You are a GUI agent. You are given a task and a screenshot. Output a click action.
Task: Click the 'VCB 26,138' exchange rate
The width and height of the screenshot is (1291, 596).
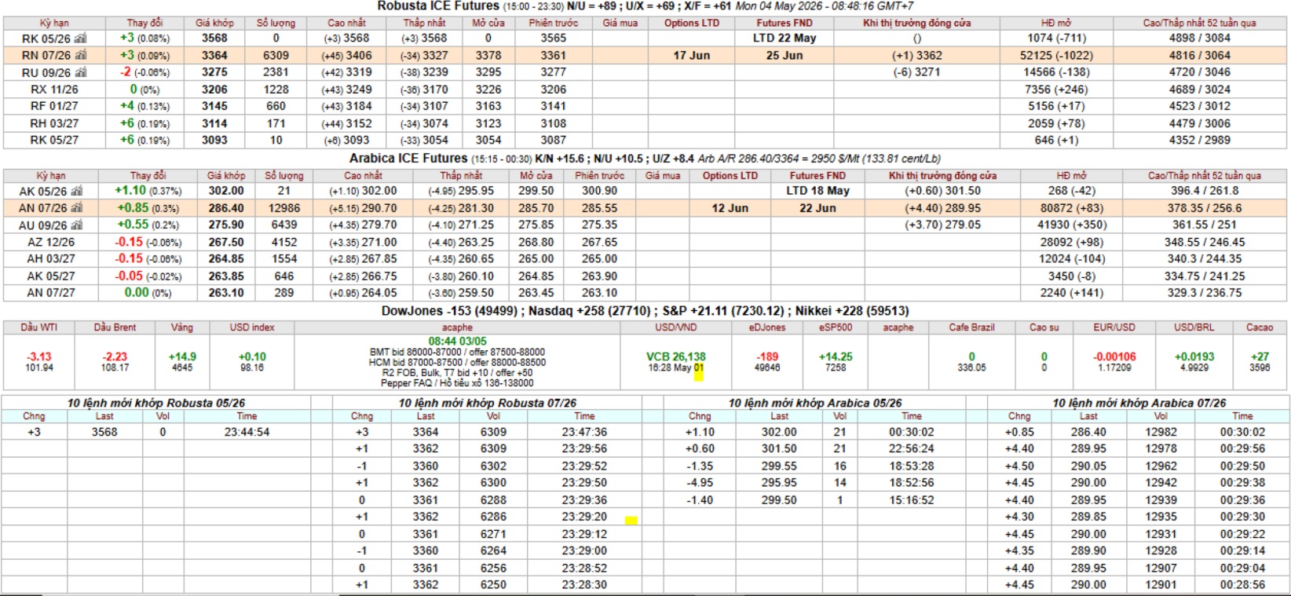pyautogui.click(x=675, y=357)
